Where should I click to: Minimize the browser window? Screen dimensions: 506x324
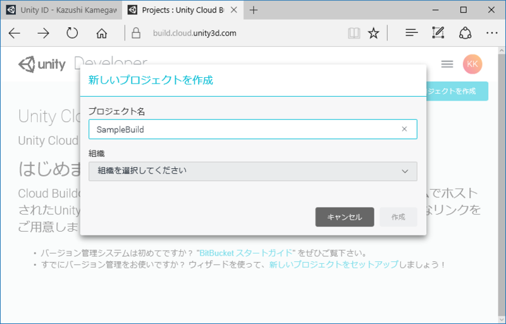[x=435, y=10]
